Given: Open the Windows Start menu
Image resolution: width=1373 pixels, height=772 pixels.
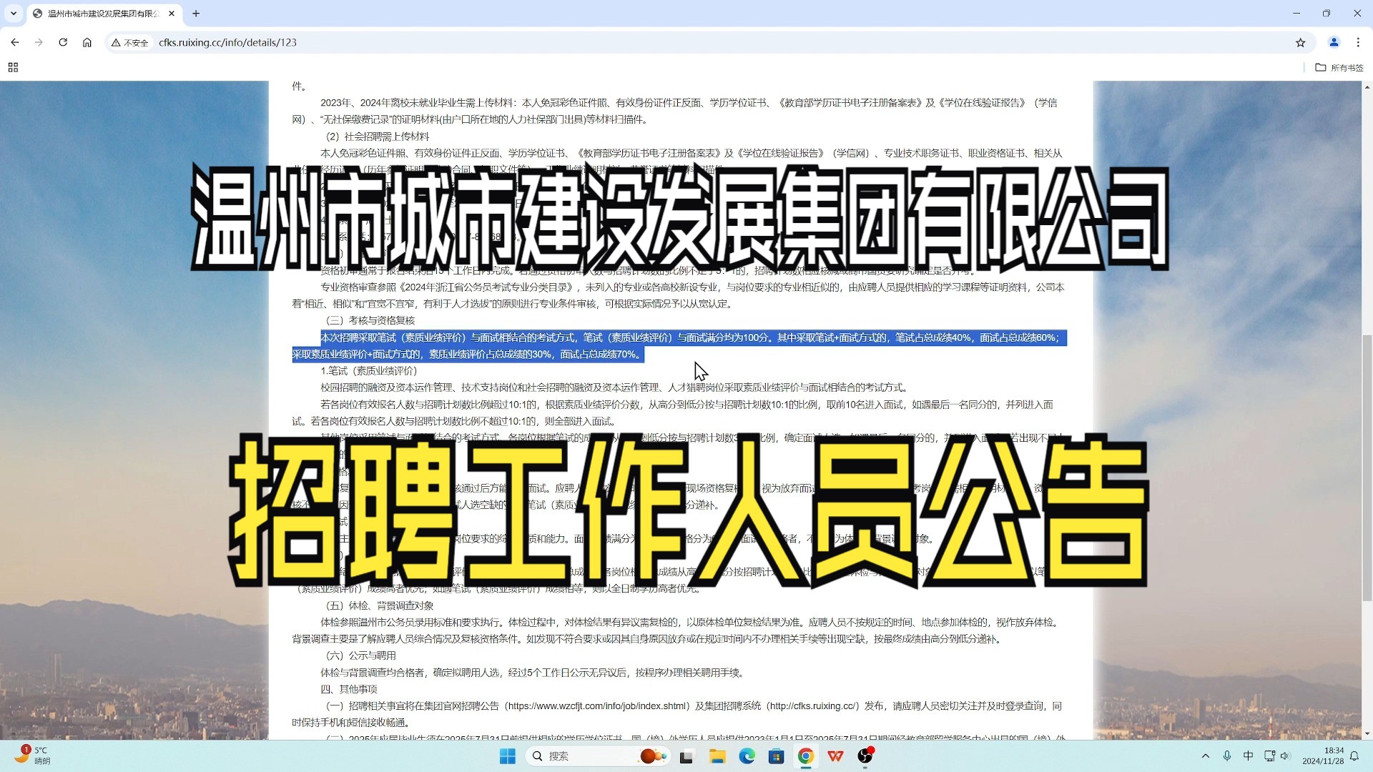Looking at the screenshot, I should coord(508,756).
